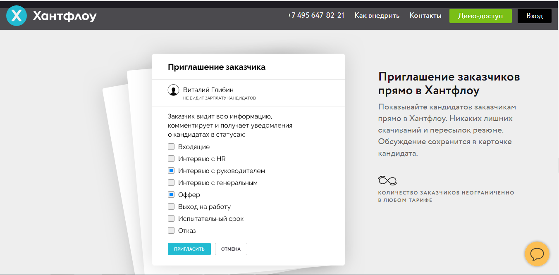The width and height of the screenshot is (559, 275).
Task: Uncheck the Оффер checkbox
Action: pyautogui.click(x=171, y=194)
